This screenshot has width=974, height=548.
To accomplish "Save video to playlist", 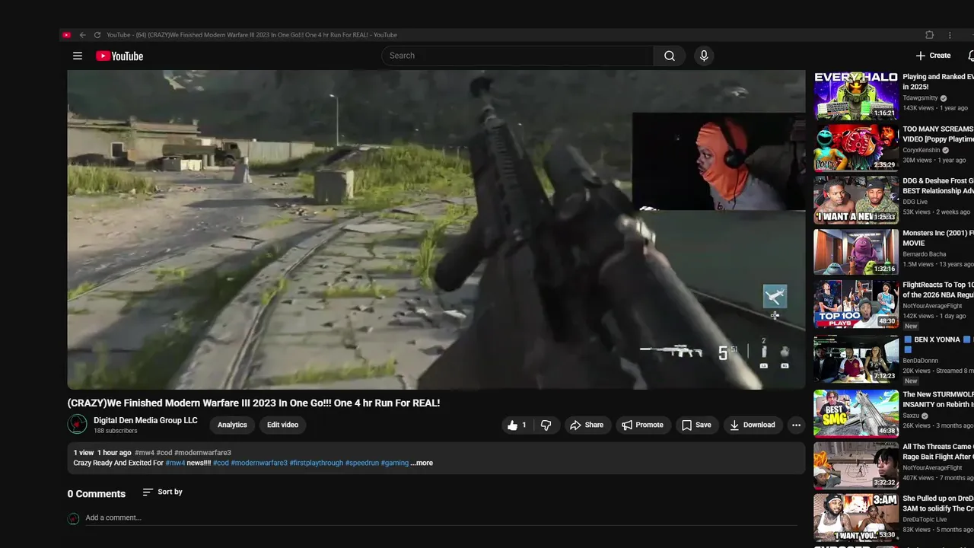I will coord(696,425).
